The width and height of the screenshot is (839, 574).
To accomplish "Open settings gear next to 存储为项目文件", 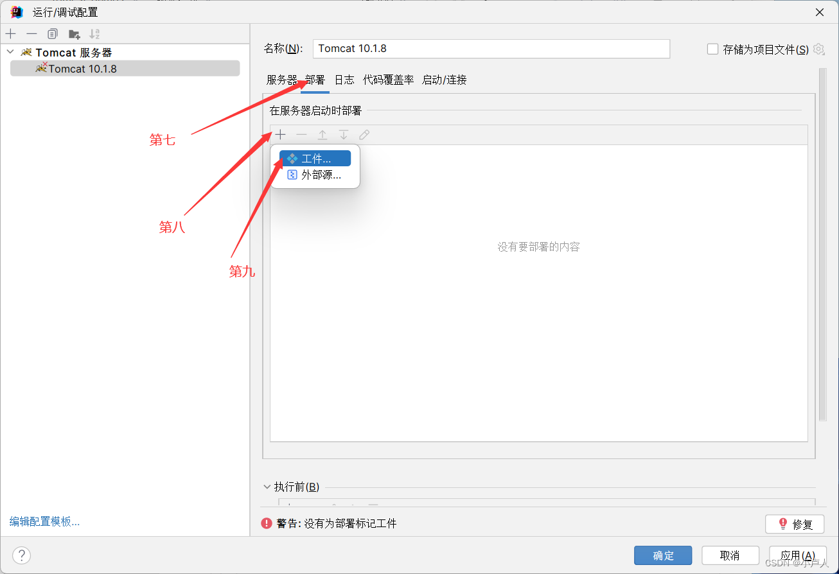I will coord(818,49).
